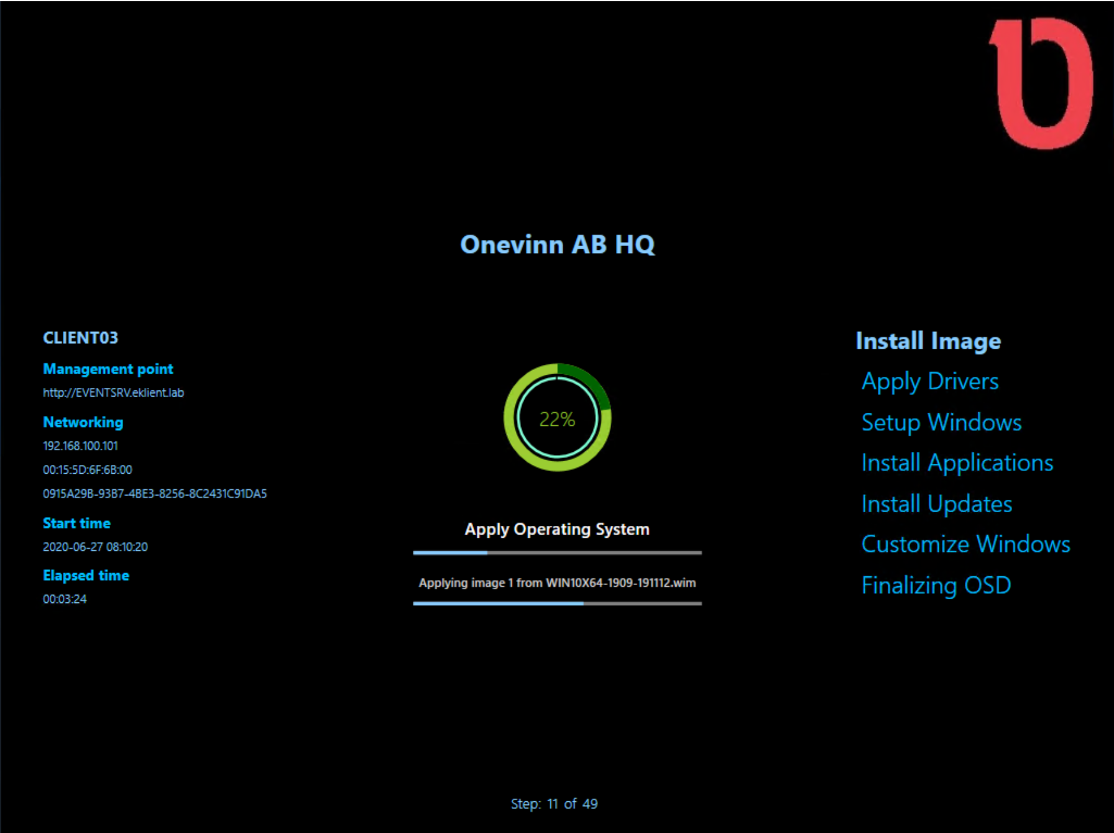Image resolution: width=1114 pixels, height=833 pixels.
Task: Click the 'Apply Operating System' label
Action: pos(557,530)
